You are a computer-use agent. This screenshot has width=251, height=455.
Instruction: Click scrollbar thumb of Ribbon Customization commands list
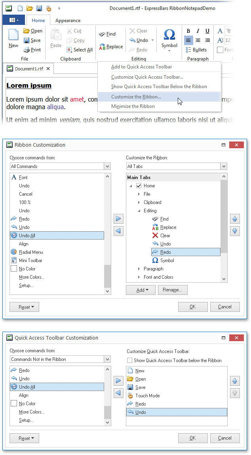(x=108, y=276)
